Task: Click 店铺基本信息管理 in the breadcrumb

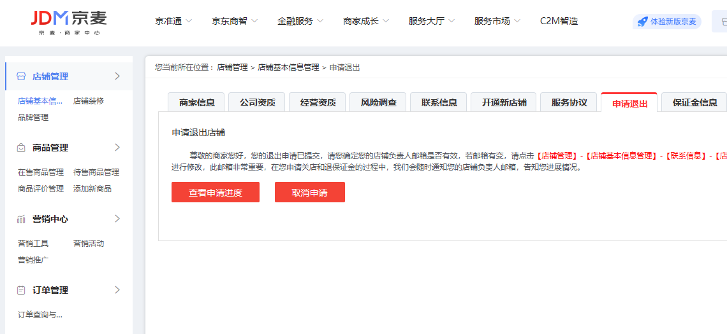Action: tap(288, 67)
